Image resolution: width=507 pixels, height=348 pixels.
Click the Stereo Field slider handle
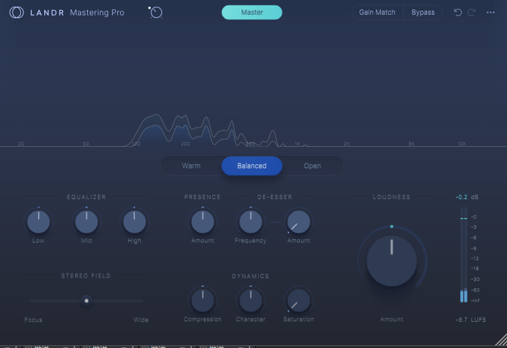click(x=87, y=301)
